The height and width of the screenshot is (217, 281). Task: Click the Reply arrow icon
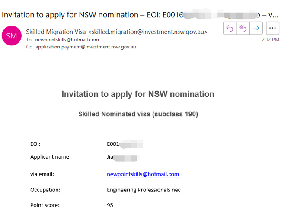[x=230, y=28]
